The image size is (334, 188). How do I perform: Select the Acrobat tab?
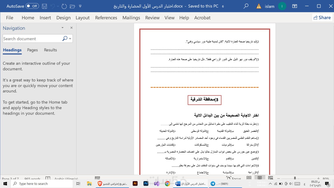coord(202,18)
